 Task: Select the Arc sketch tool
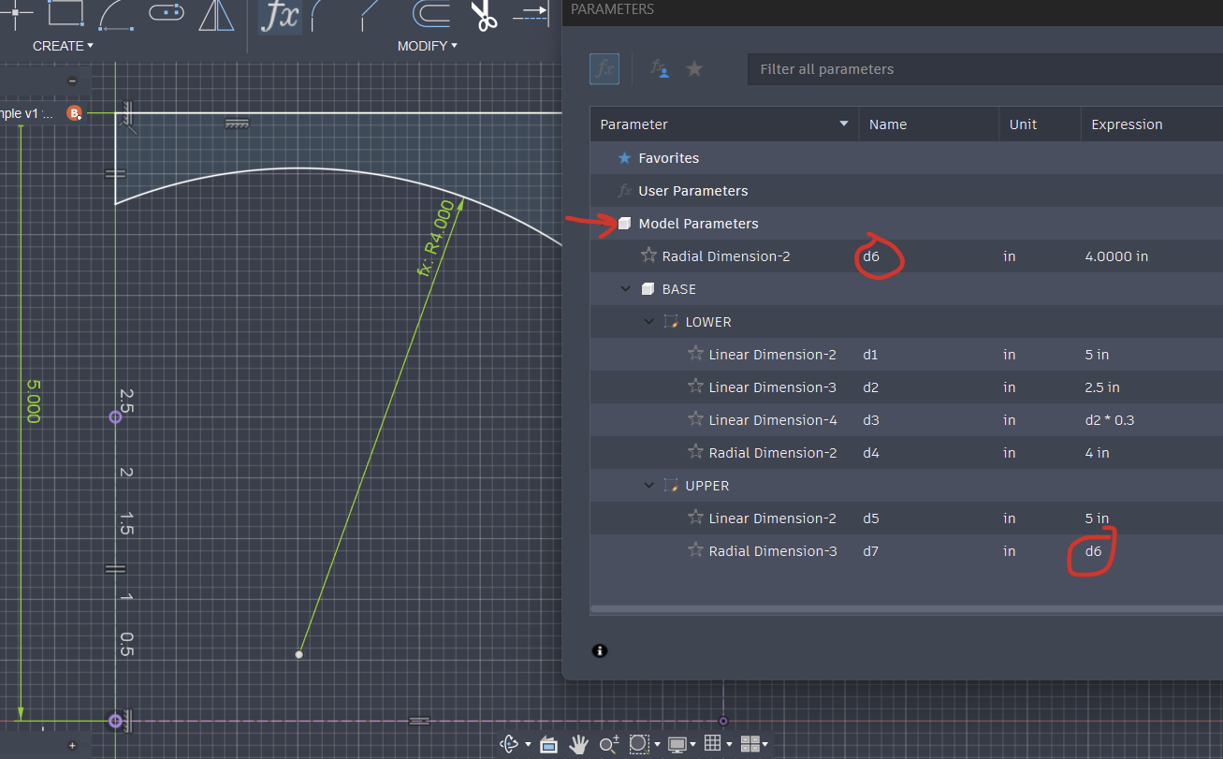[116, 14]
